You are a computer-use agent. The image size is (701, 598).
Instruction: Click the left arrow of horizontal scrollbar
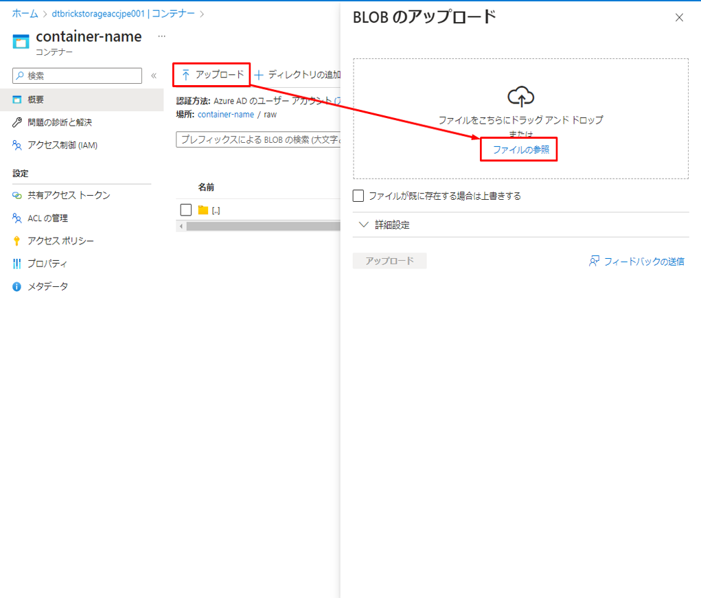(x=181, y=227)
